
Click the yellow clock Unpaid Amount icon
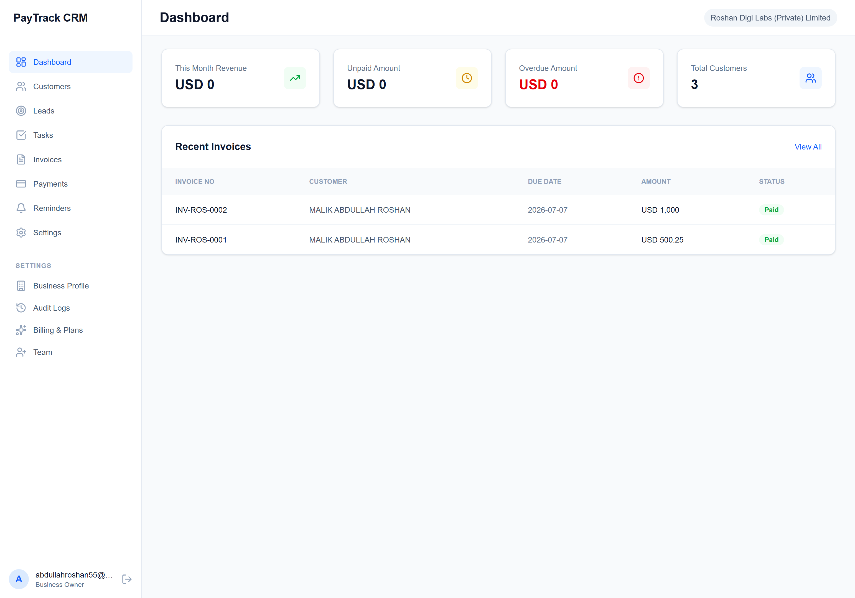click(467, 78)
